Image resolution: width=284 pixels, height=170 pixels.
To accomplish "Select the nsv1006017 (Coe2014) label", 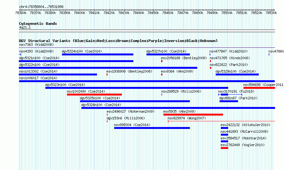I will (x=38, y=78).
